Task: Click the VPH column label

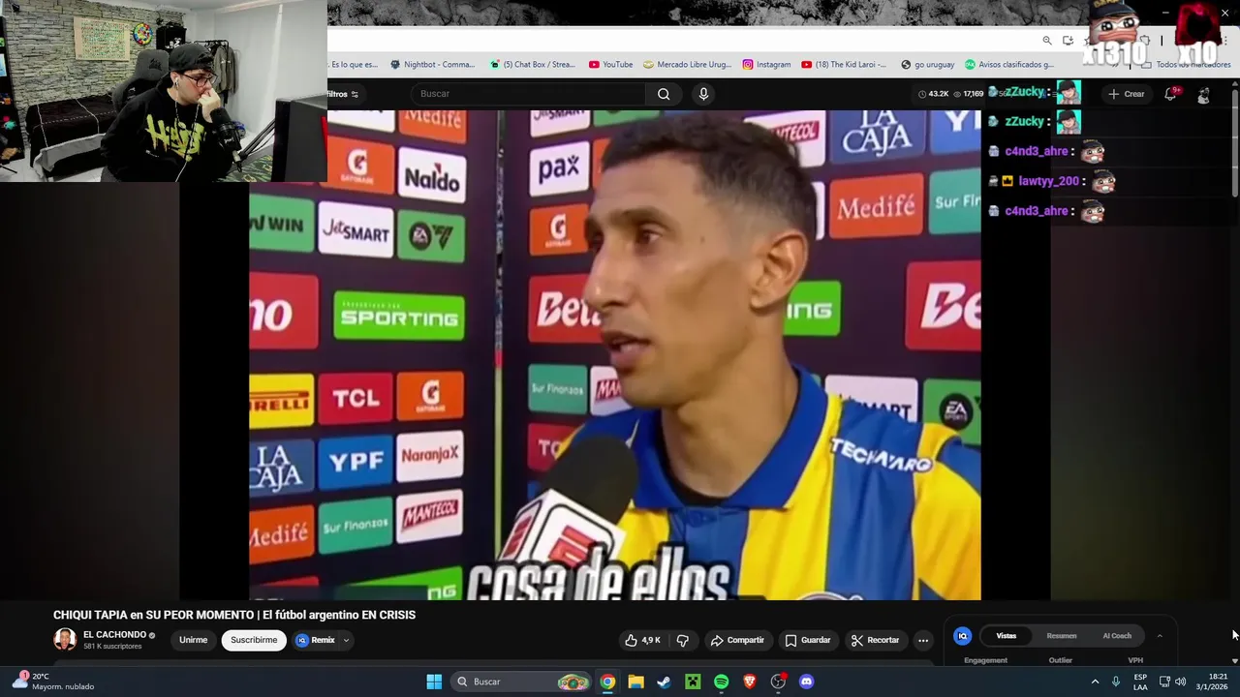Action: coord(1135,660)
